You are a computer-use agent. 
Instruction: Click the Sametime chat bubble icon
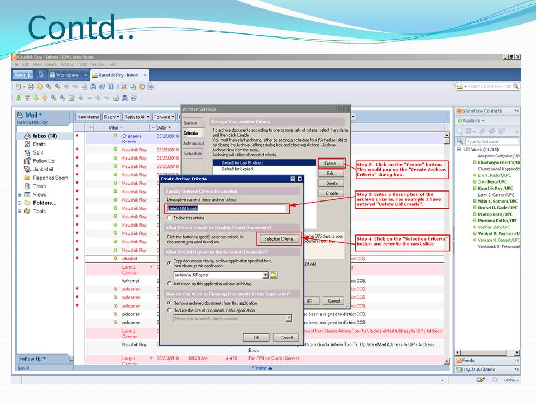[460, 131]
